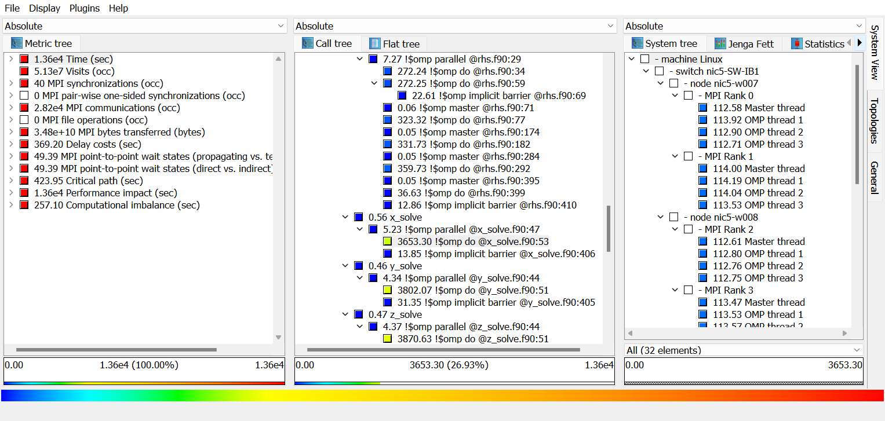Click the Call tree tab icon
Viewport: 885px width, 421px height.
(307, 43)
